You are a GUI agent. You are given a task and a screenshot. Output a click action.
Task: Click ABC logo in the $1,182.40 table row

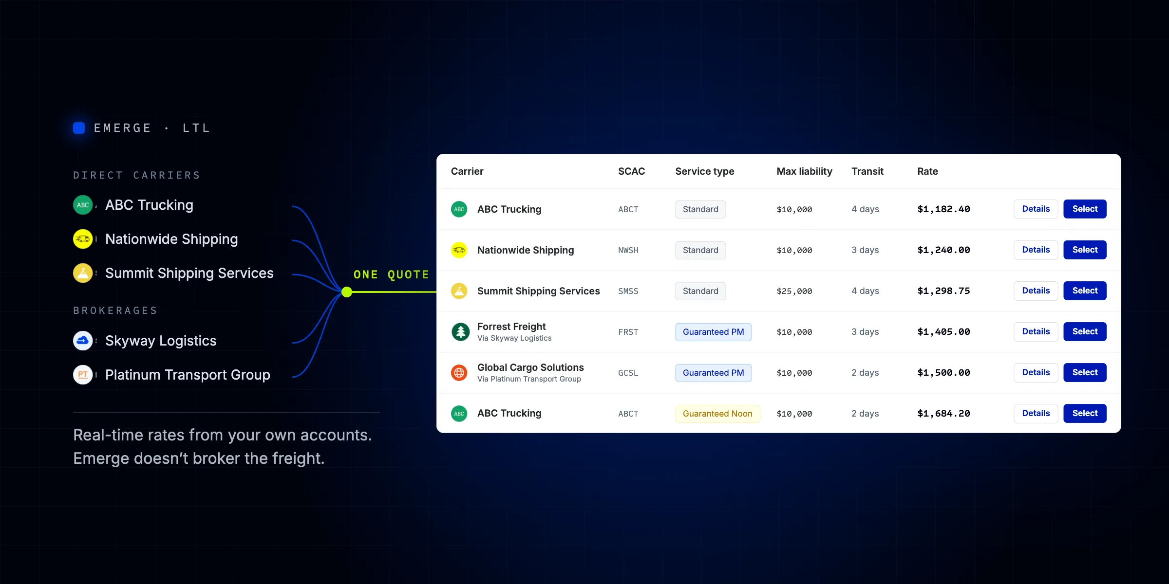click(x=459, y=209)
